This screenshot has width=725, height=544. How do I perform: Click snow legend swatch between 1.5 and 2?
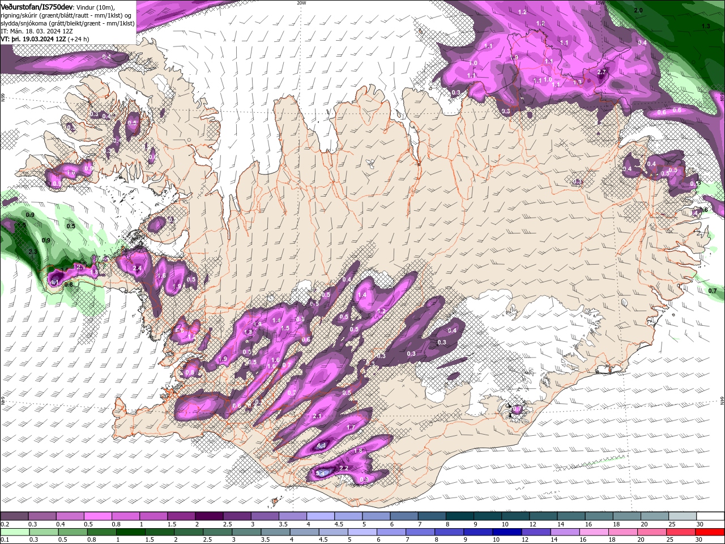(x=181, y=516)
